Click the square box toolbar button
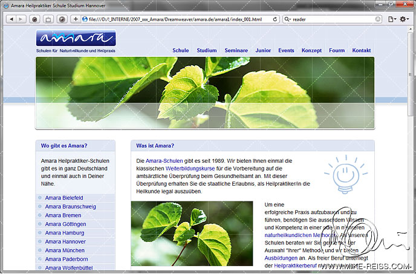 48,19
